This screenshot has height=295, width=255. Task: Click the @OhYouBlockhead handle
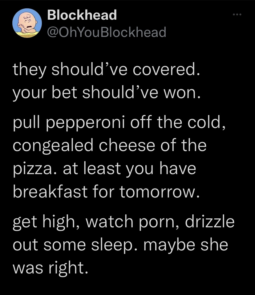[x=107, y=32]
